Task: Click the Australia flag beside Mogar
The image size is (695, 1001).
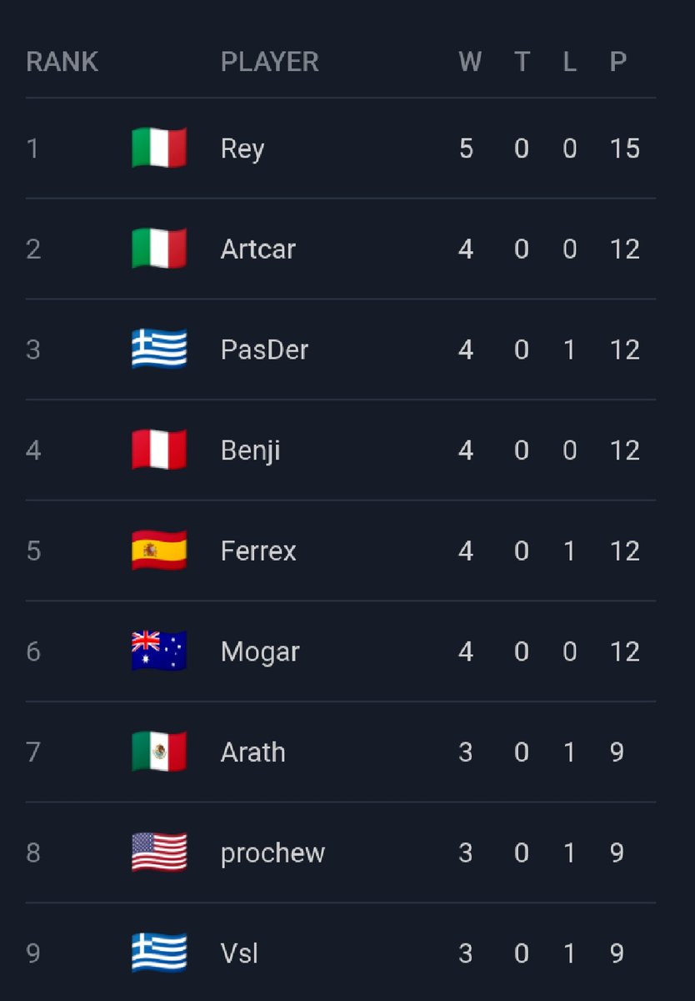Action: tap(159, 651)
